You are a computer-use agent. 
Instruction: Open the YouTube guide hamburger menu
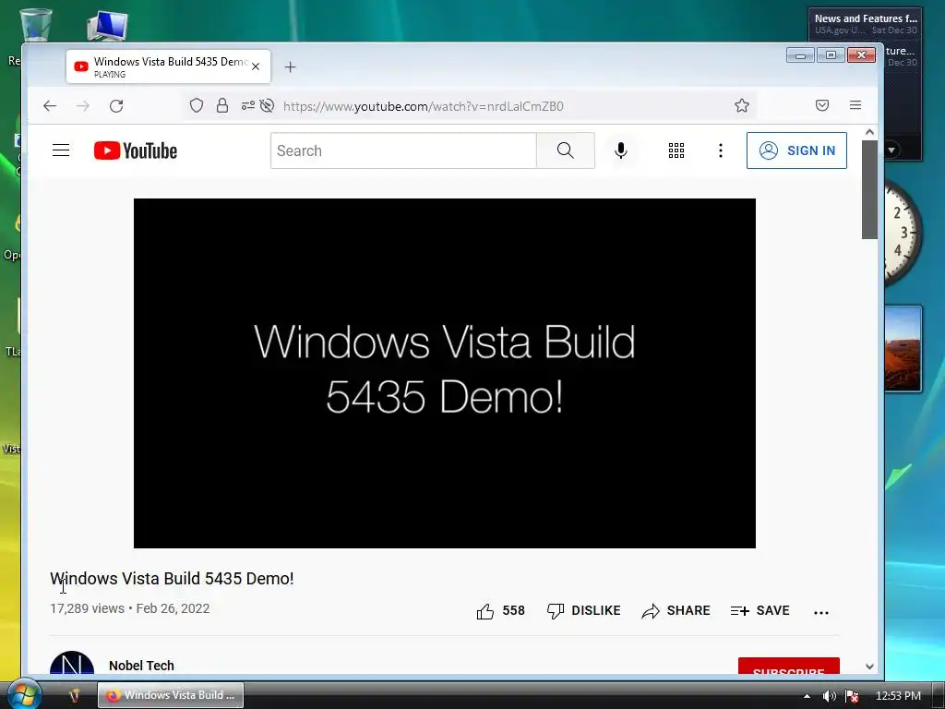point(61,150)
